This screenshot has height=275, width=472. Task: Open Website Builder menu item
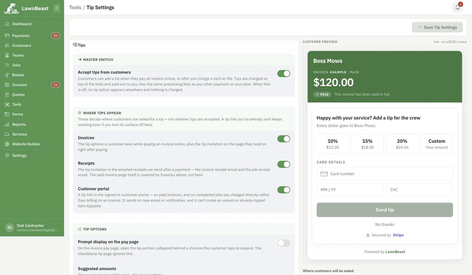(x=32, y=144)
